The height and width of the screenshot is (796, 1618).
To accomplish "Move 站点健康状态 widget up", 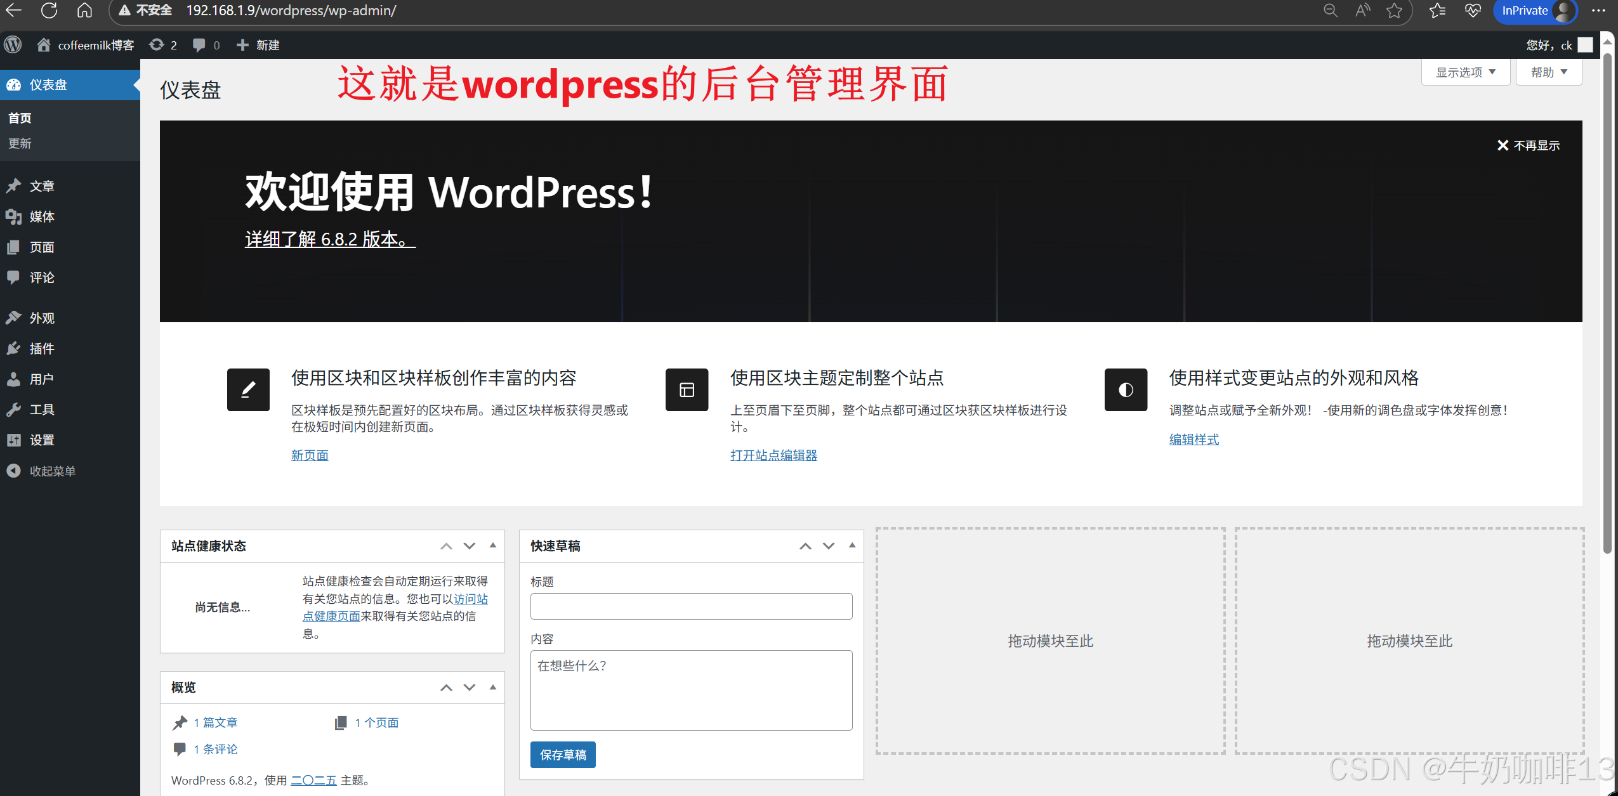I will pos(446,546).
